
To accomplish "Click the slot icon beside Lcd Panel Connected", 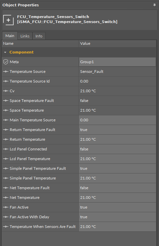I will (x=6, y=149).
